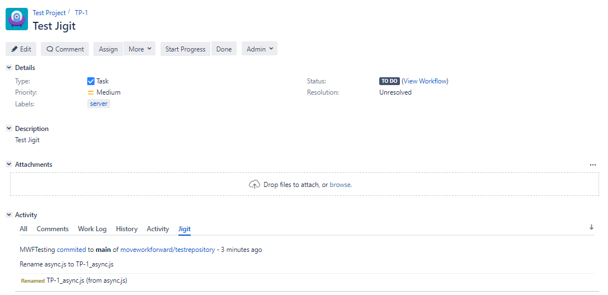Click the Medium priority icon

click(91, 92)
